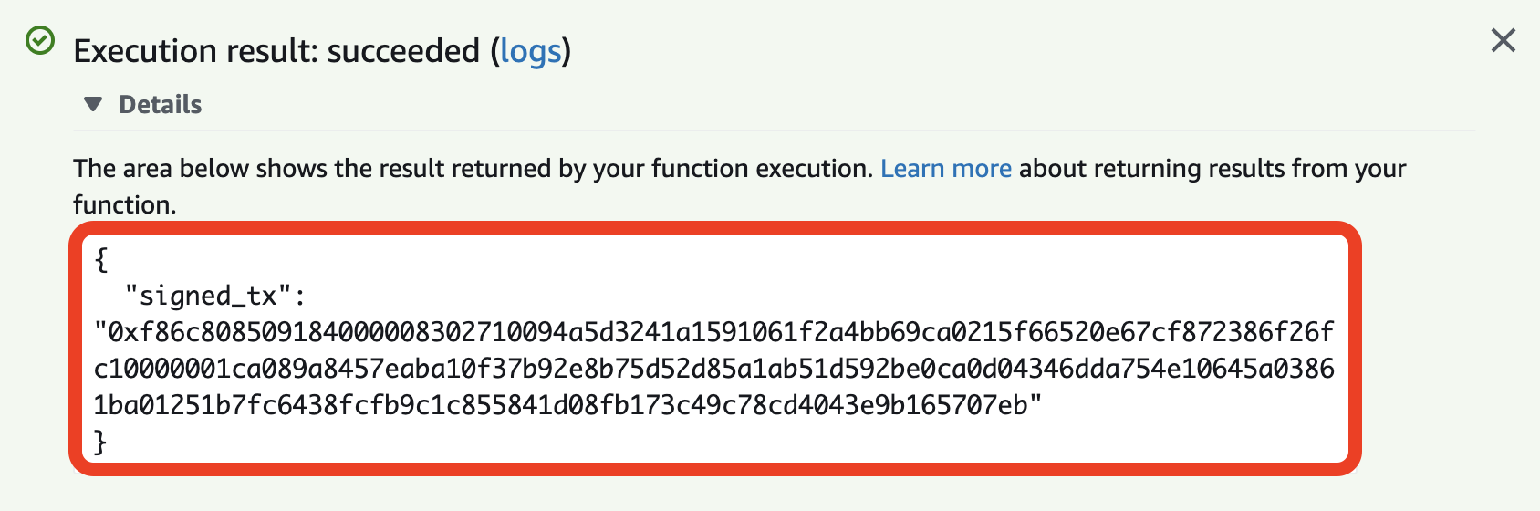Dismiss the execution result panel with X
Screen dimensions: 1540x511
1503,40
